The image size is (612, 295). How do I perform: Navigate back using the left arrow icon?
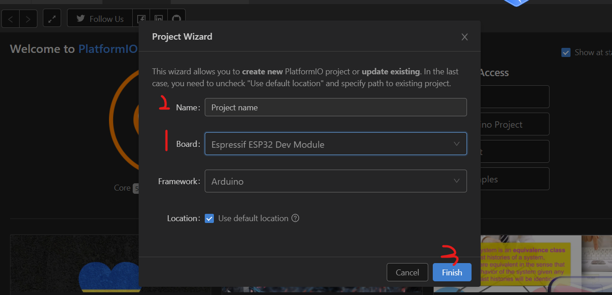point(10,18)
